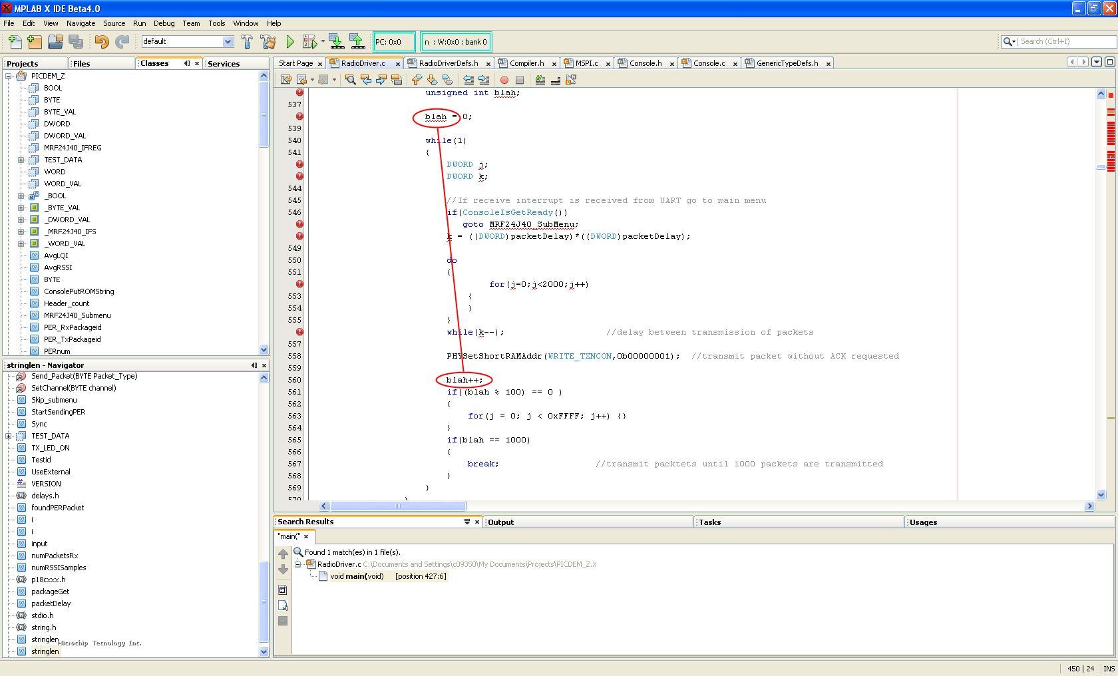Select the Output panel tab
Screen dimensions: 1118x676
click(x=500, y=522)
